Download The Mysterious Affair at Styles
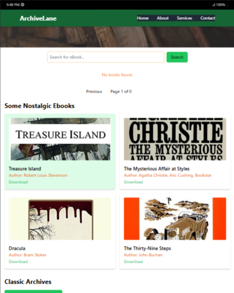Screen dimensions: 234x293 (x=133, y=182)
